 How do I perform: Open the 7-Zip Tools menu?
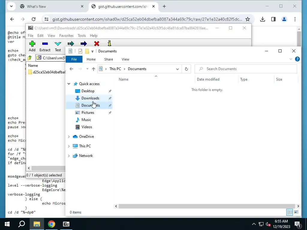tap(82, 36)
